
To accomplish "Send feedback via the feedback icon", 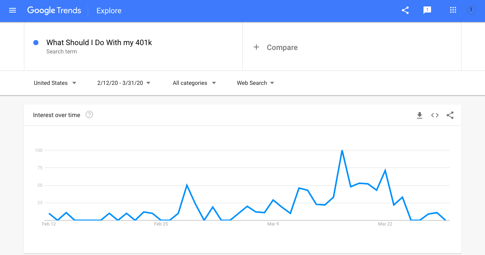I will (x=427, y=10).
